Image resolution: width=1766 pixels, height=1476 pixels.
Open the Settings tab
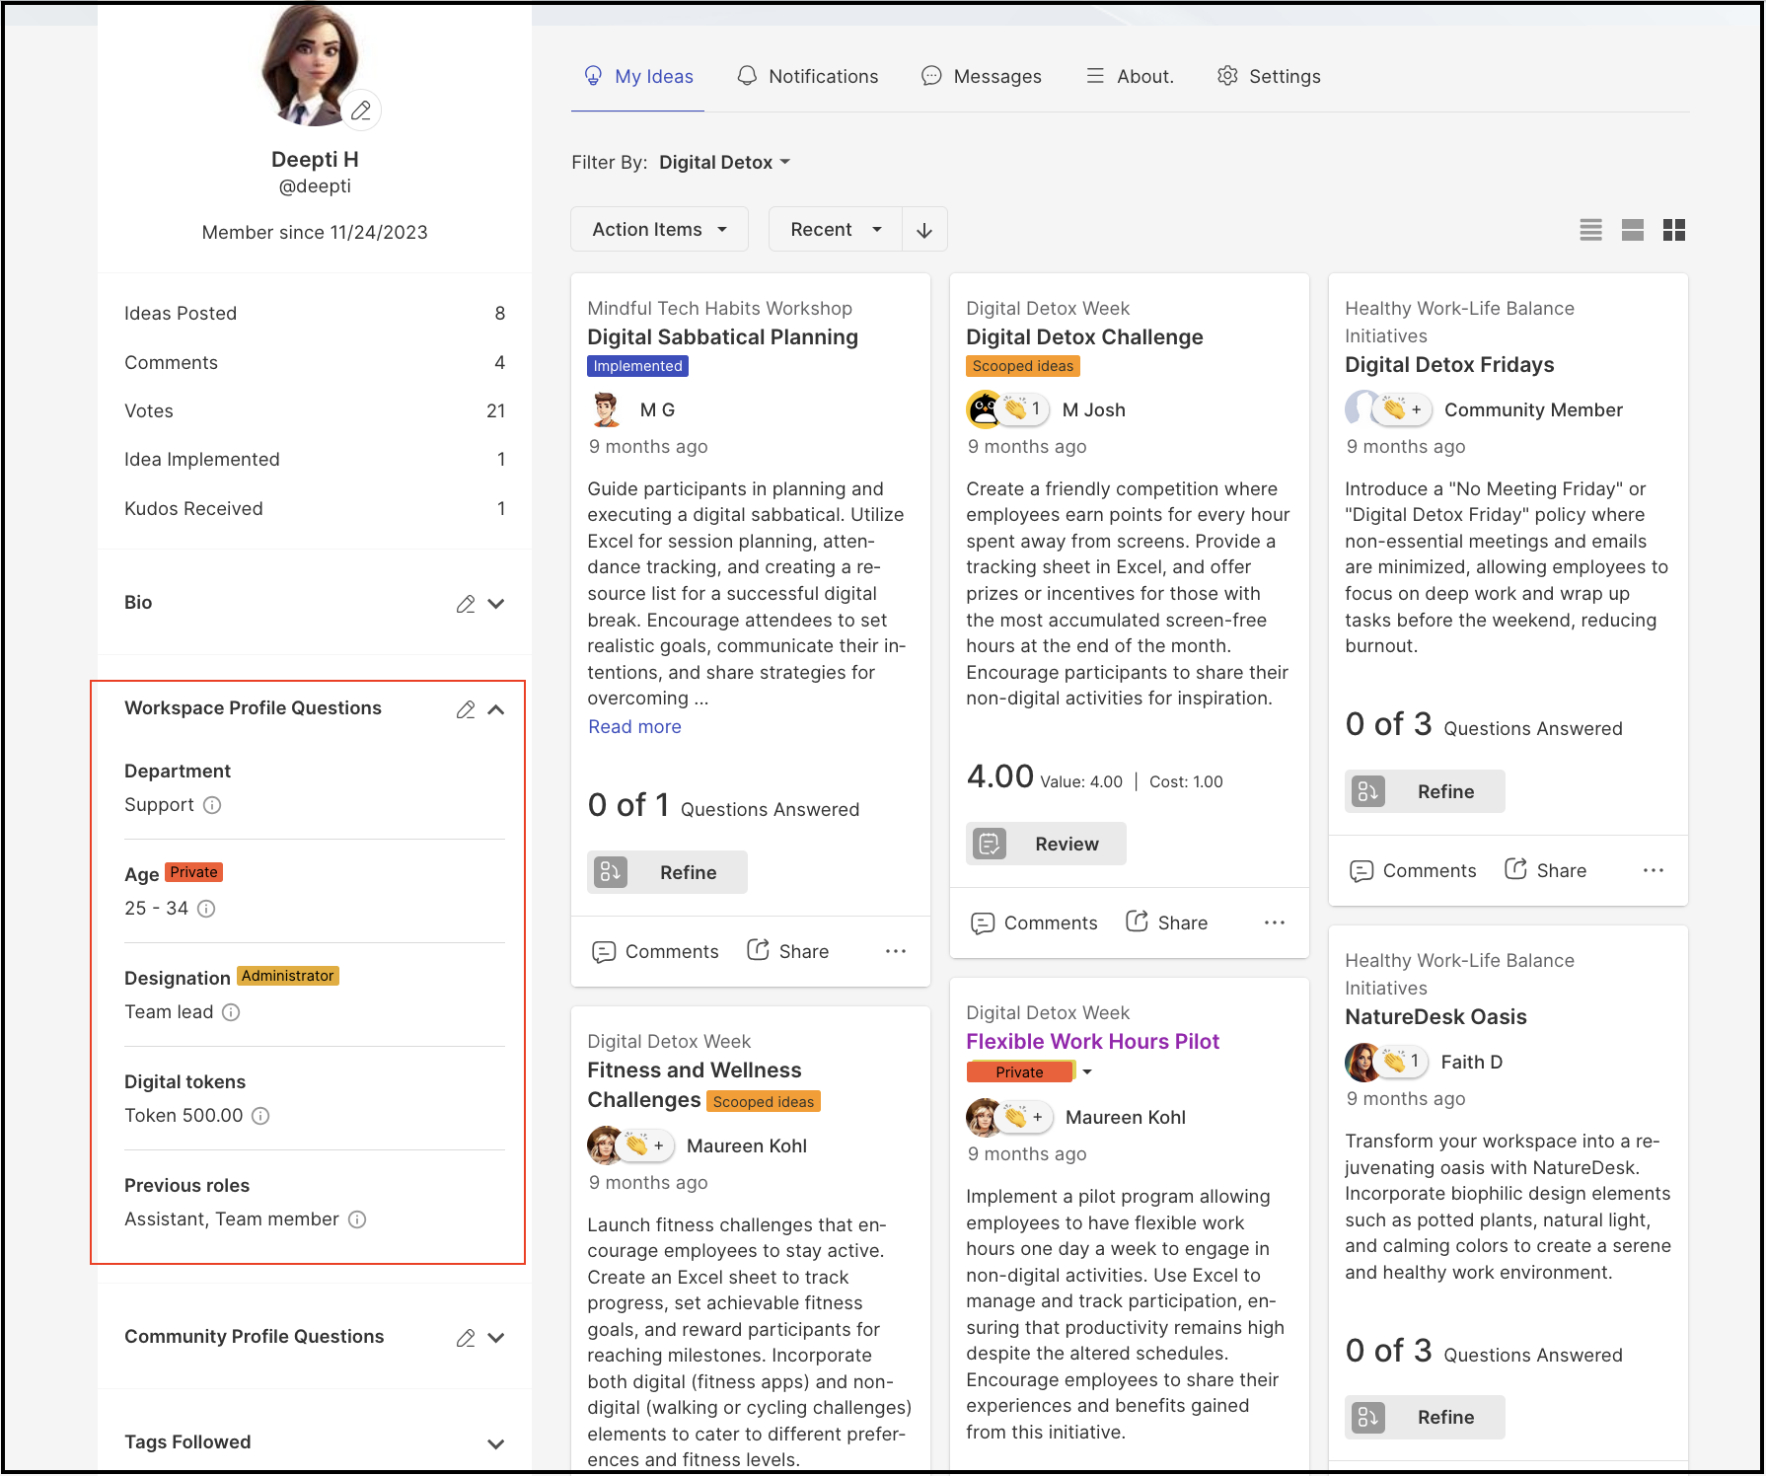pyautogui.click(x=1269, y=77)
